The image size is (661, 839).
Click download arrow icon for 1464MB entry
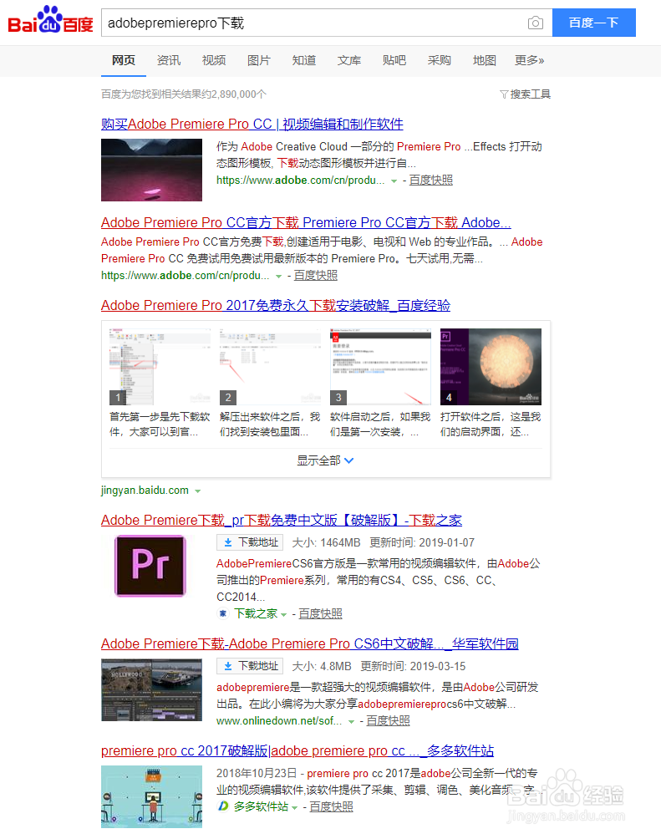click(x=228, y=542)
